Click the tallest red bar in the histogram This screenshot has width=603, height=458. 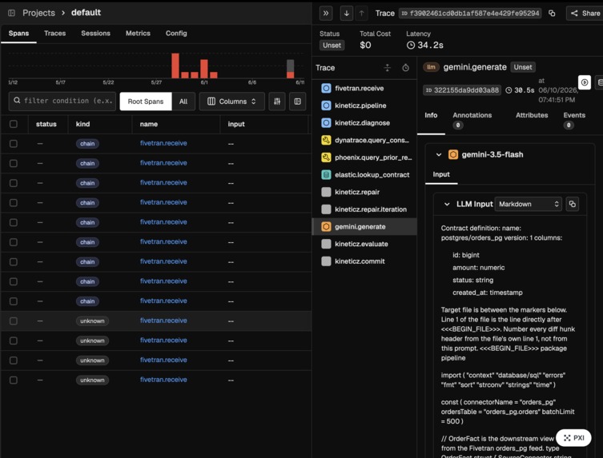click(x=175, y=66)
